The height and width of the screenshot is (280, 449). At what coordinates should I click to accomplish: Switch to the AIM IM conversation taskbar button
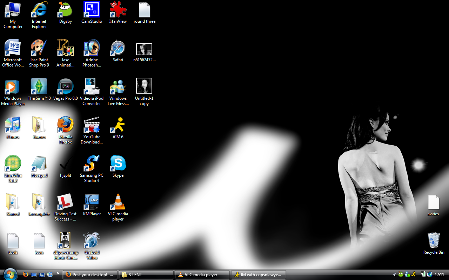click(x=258, y=275)
